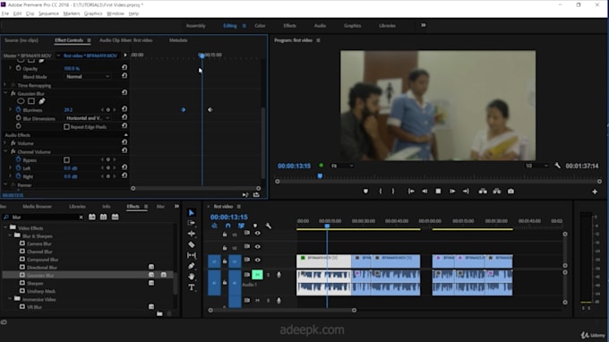Stop playback in Program monitor
The image size is (609, 342).
click(438, 192)
